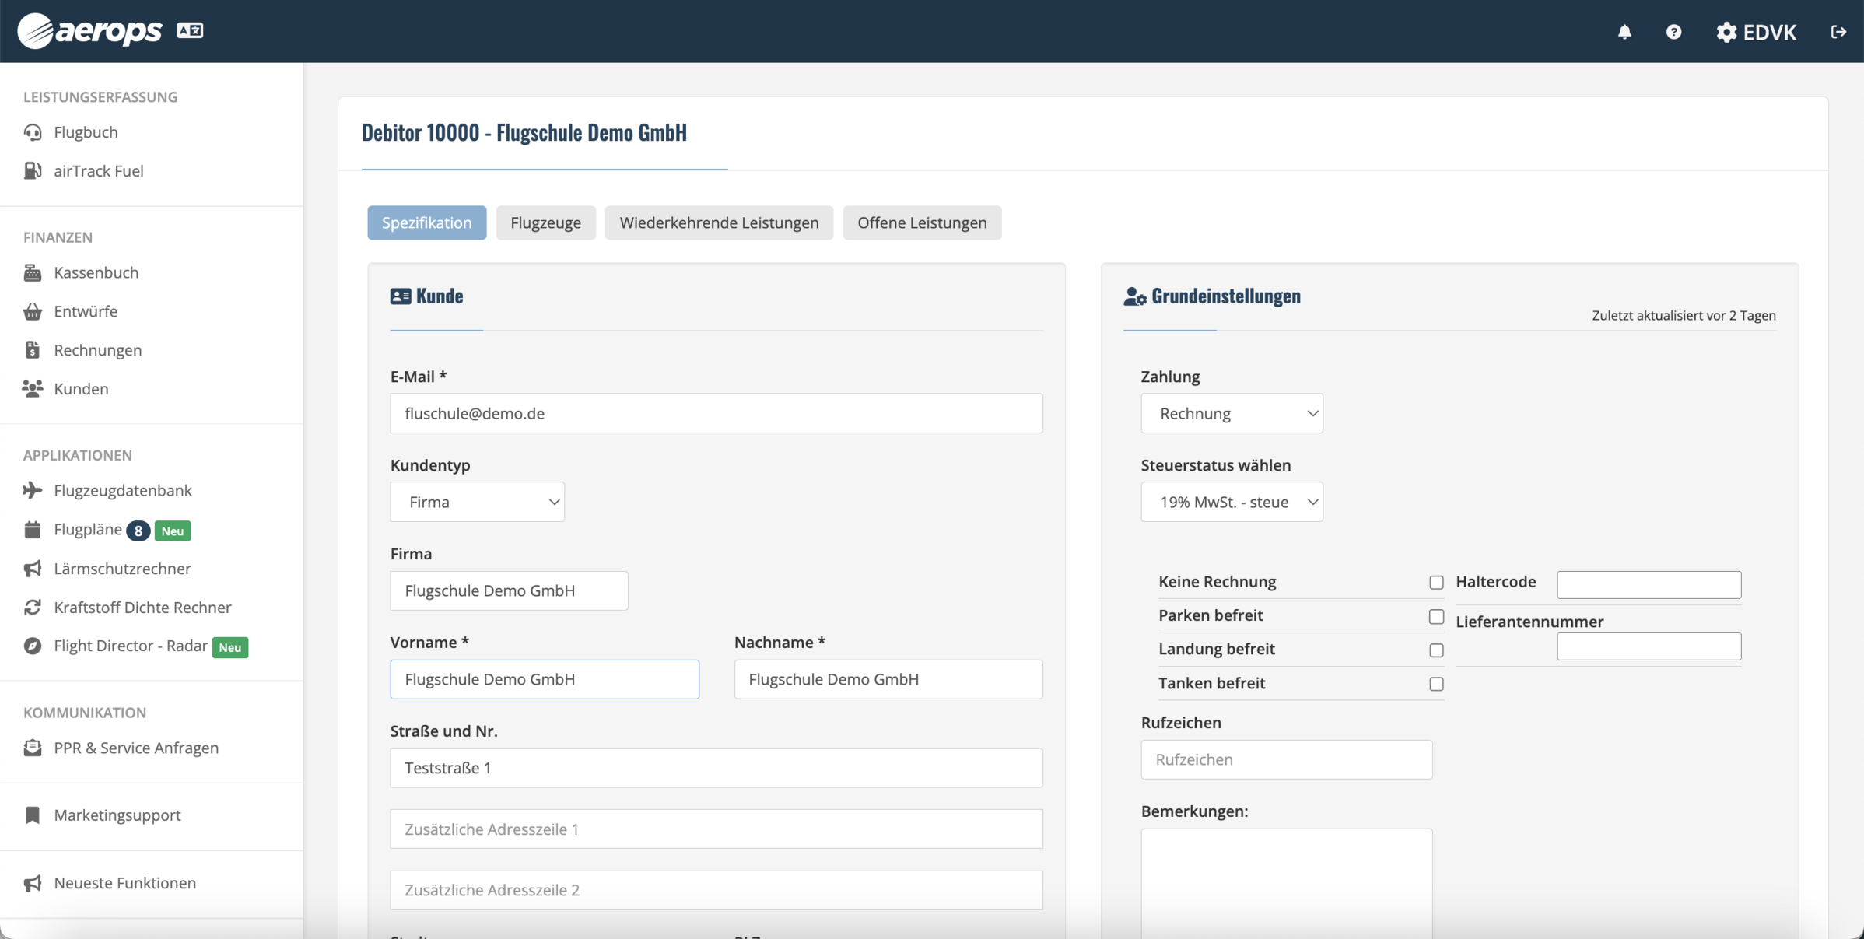
Task: Click the Kraftstoff Dichte Rechner refresh icon
Action: click(33, 608)
